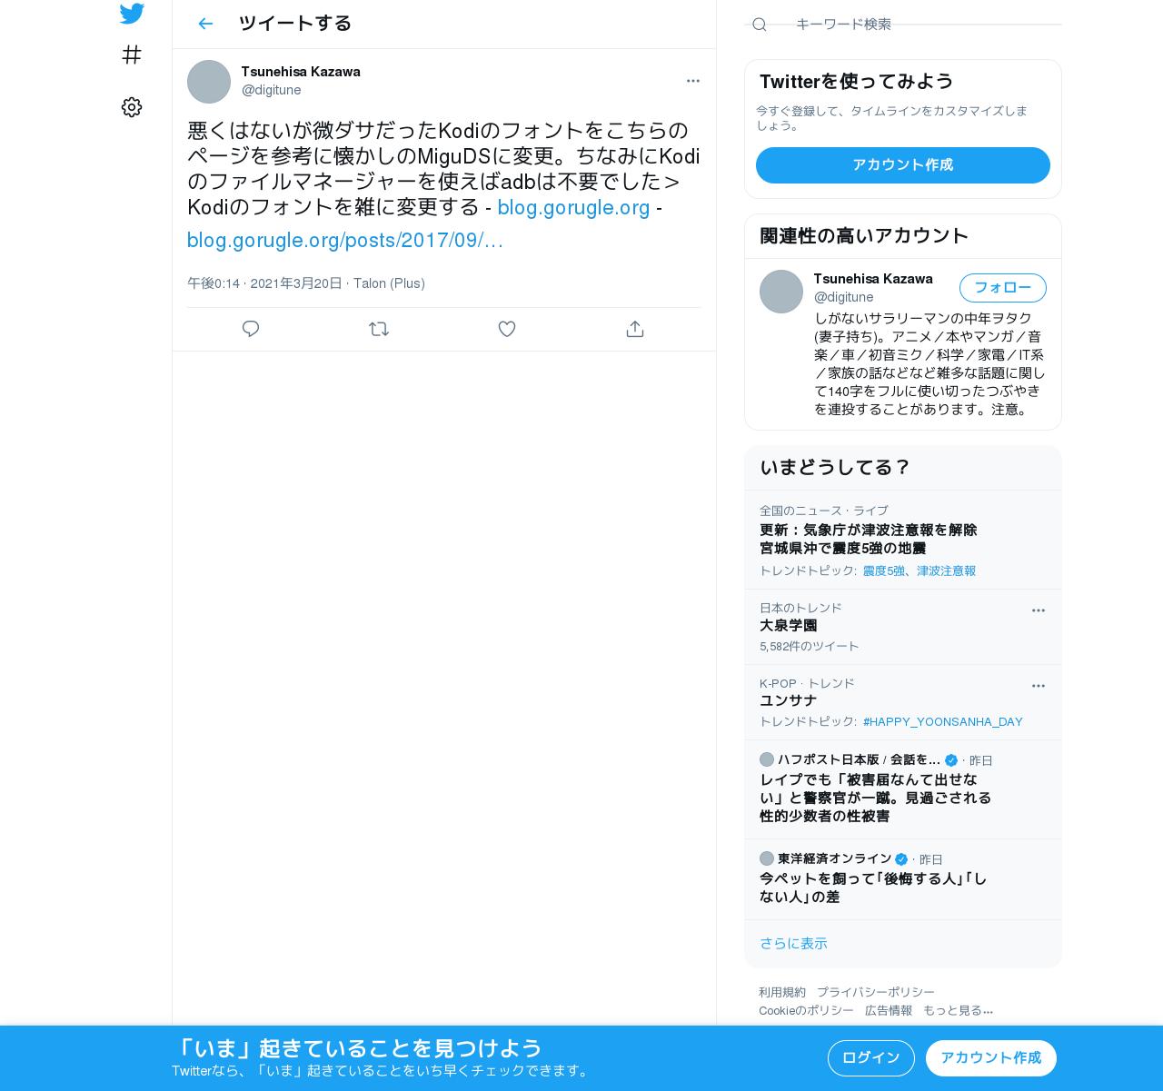This screenshot has height=1091, width=1163.
Task: Show more trends with さらに表示
Action: (793, 943)
